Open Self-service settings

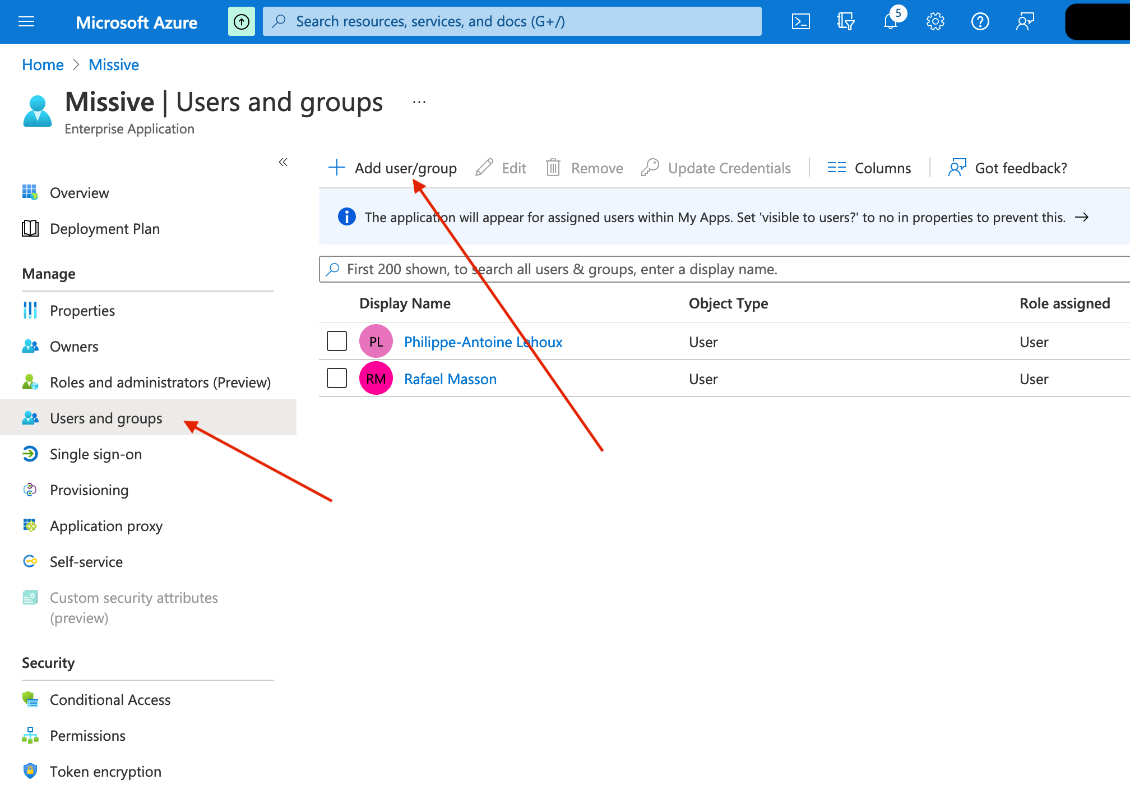coord(86,562)
